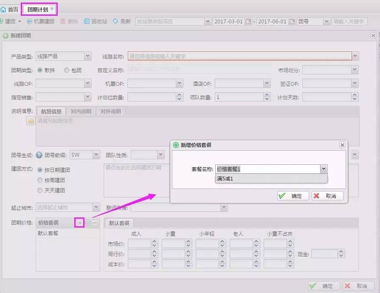
Task: Open the 产品类型 dropdown
Action: 87,56
